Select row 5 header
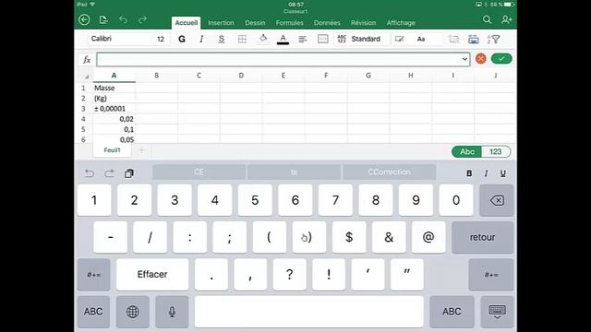The image size is (591, 332). [83, 129]
